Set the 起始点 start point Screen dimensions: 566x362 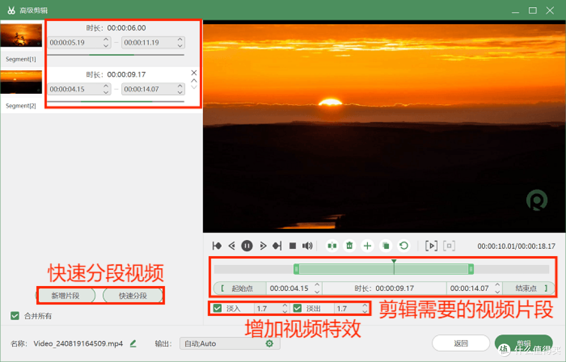pos(241,288)
